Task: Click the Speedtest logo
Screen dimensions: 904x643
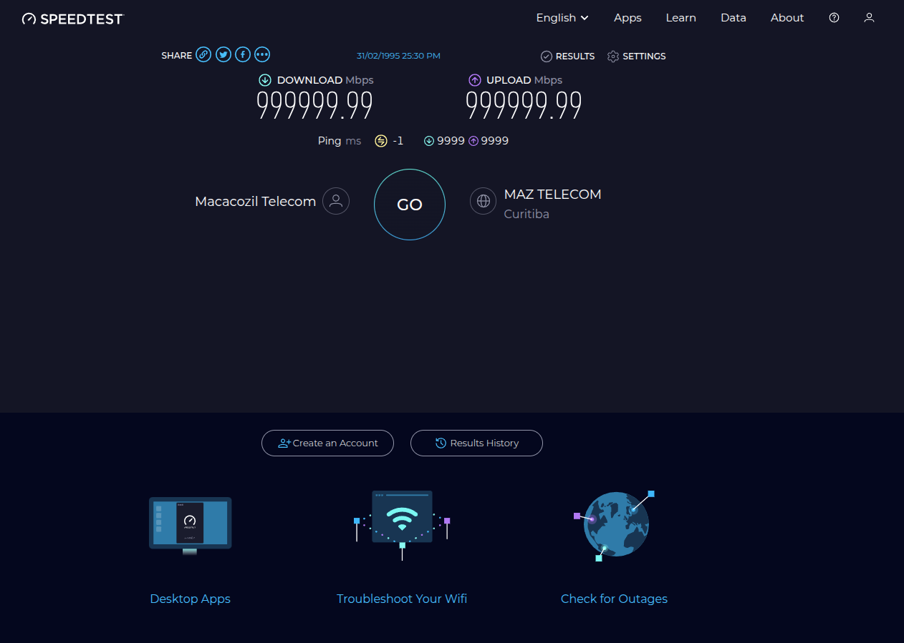Action: coord(72,19)
